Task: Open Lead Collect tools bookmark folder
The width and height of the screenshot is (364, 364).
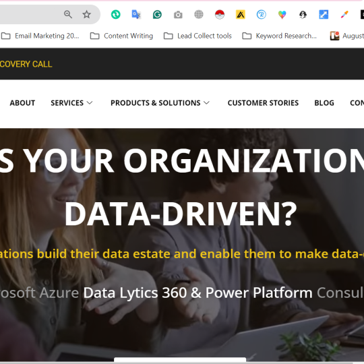Action: coord(198,36)
